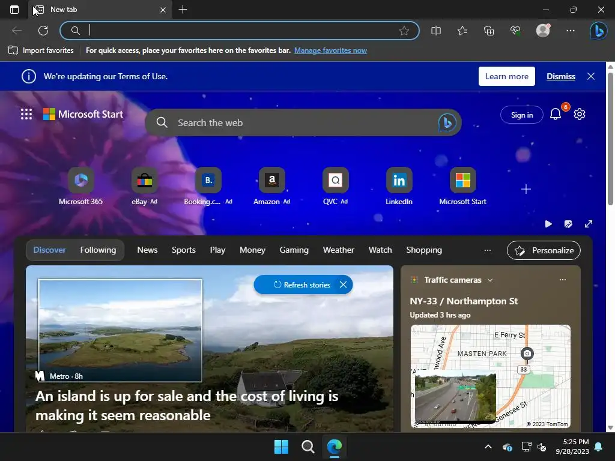Open a new tab with plus button
The height and width of the screenshot is (461, 615).
click(183, 10)
